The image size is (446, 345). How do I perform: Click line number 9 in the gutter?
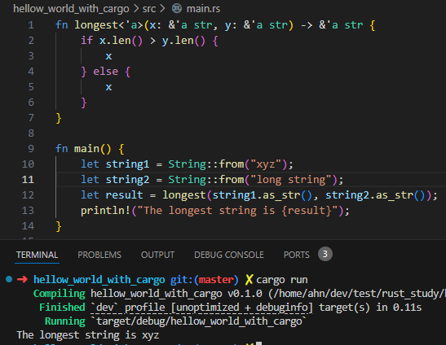[31, 149]
